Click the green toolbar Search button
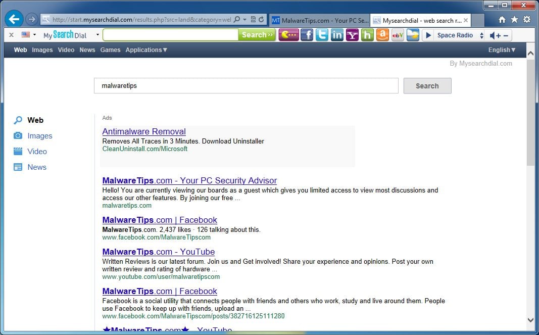This screenshot has width=539, height=335. (x=257, y=35)
